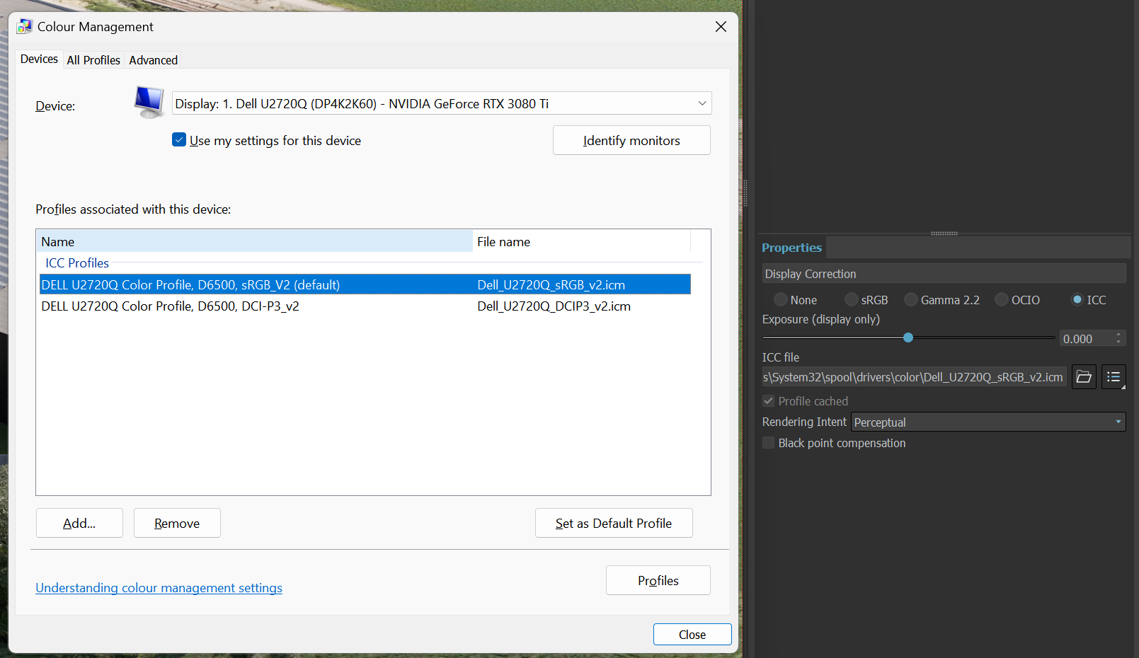The width and height of the screenshot is (1139, 658).
Task: Select the sRGB display correction option
Action: point(852,300)
